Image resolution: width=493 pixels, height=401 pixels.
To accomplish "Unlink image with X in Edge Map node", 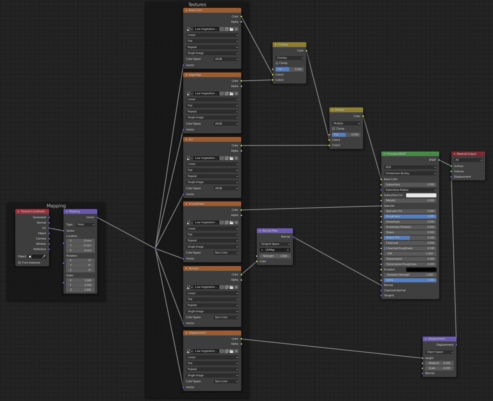I will tap(236, 93).
